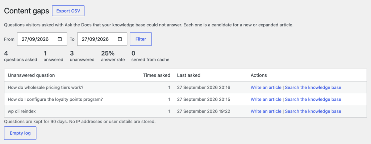The height and width of the screenshot is (144, 371).
Task: Search the knowledge base for wholesale pricing tiers
Action: (313, 87)
